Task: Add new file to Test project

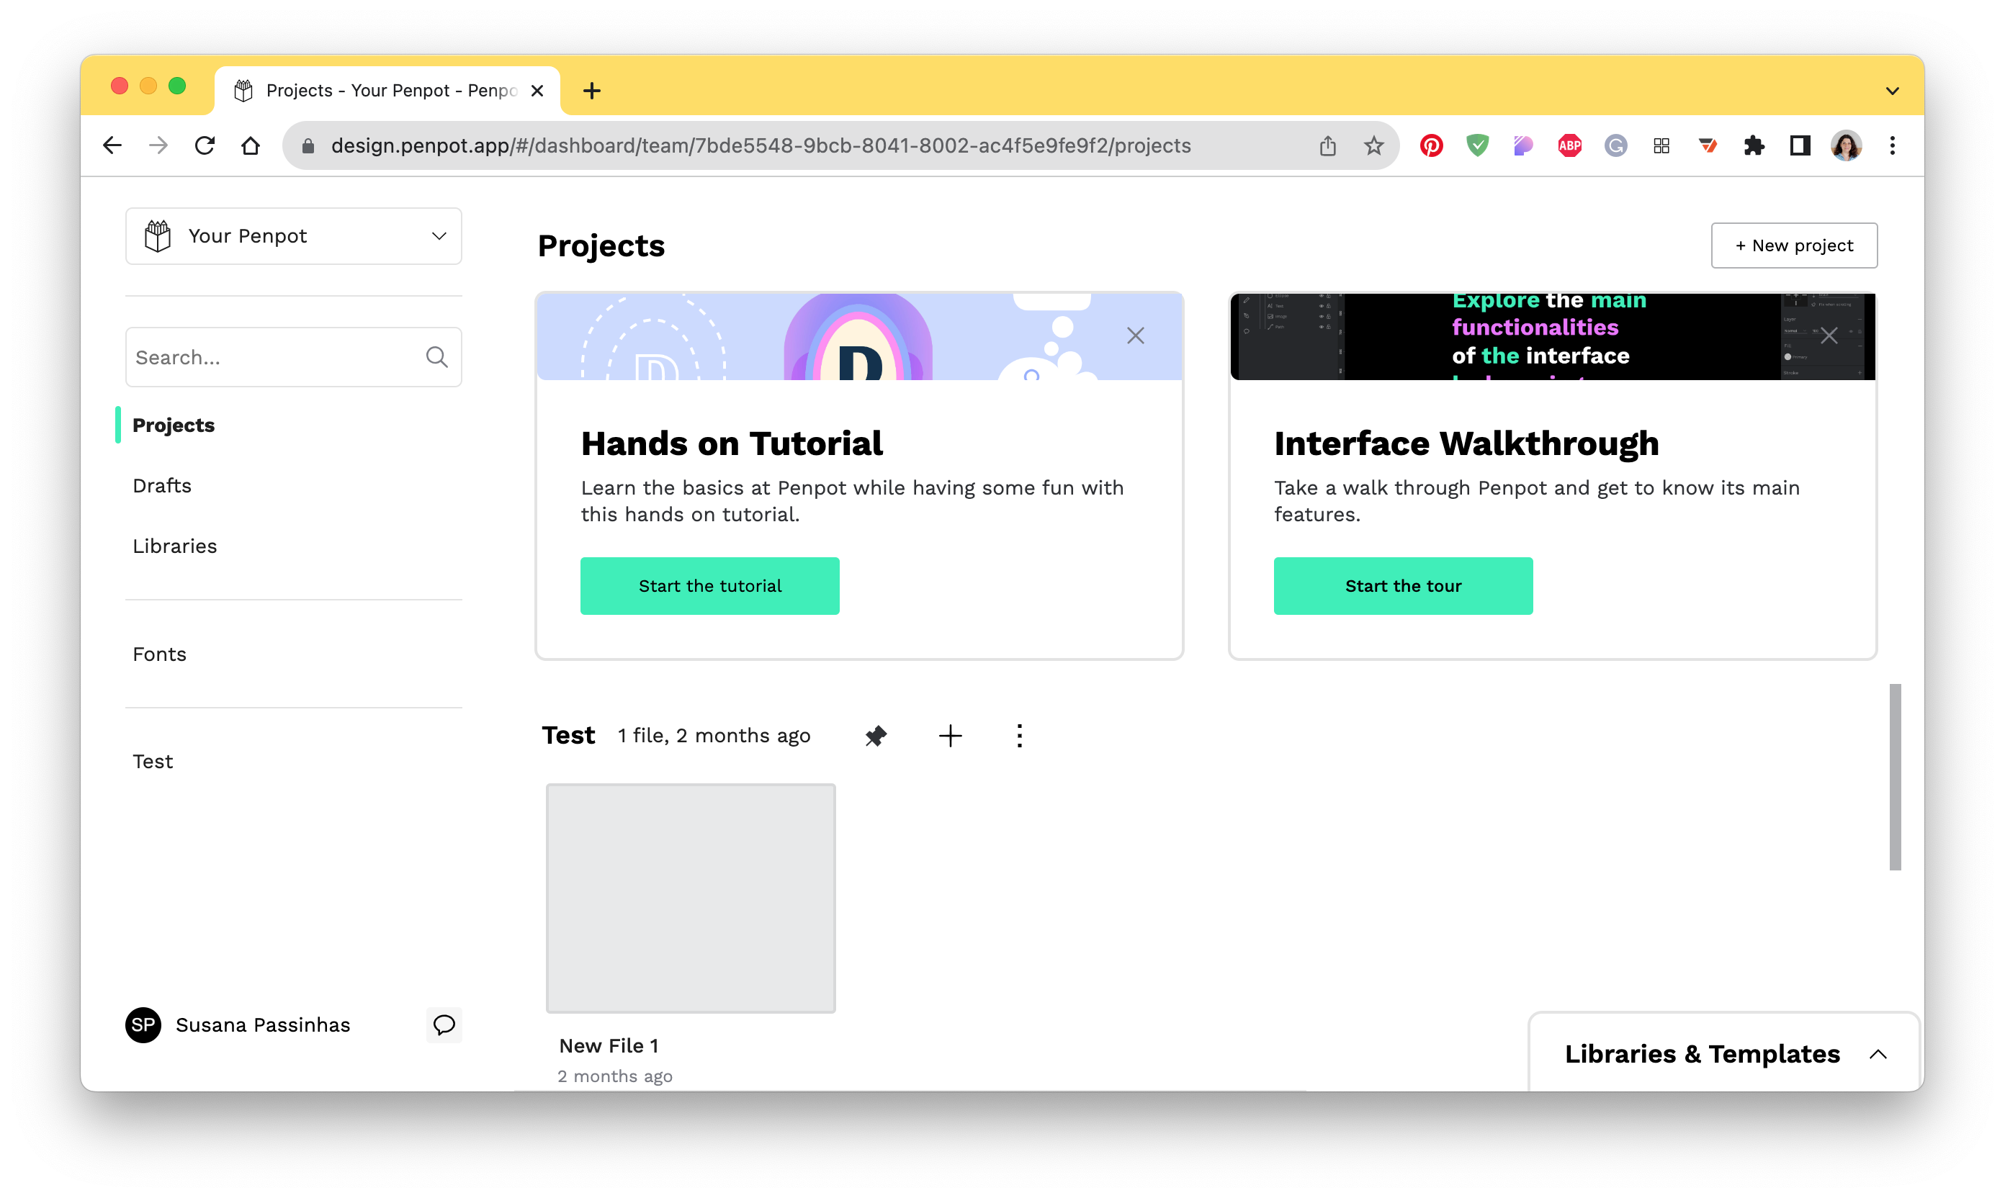Action: (951, 735)
